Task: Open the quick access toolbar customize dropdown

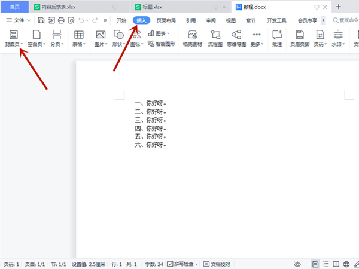Action: pyautogui.click(x=105, y=20)
